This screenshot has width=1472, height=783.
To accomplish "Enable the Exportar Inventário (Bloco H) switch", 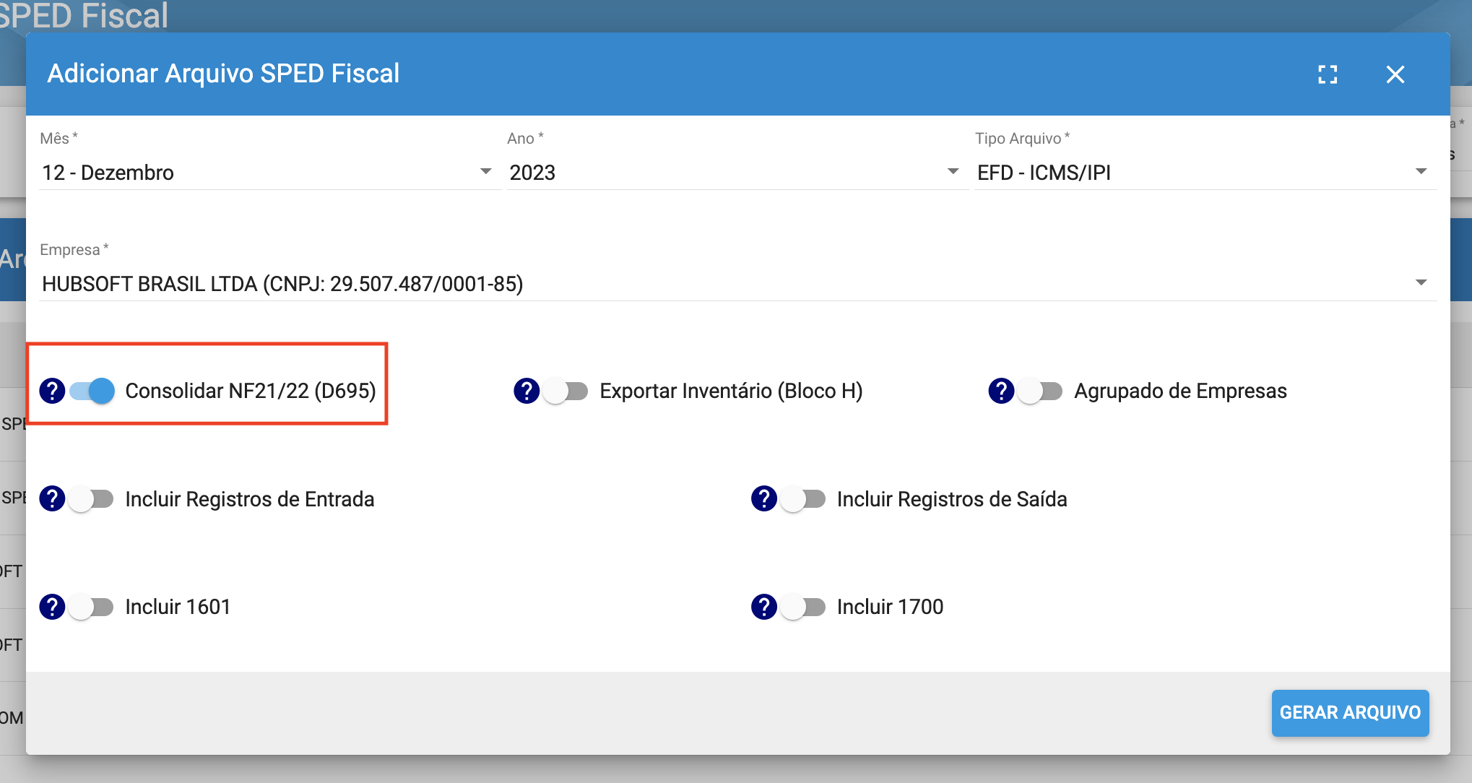I will (x=566, y=391).
